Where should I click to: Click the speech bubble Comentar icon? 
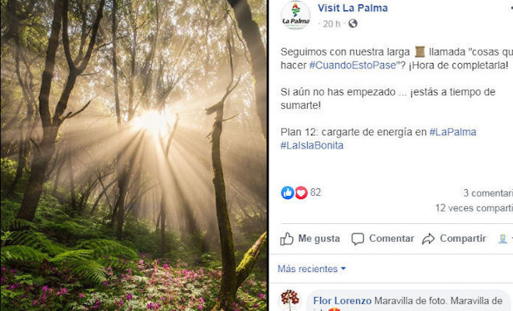[x=358, y=239]
